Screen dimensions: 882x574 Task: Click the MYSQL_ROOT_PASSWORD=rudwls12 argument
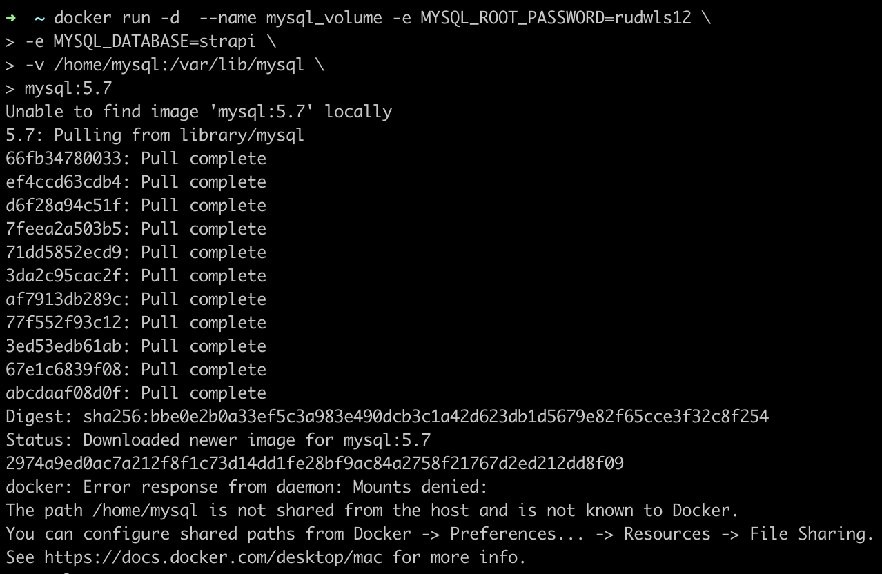556,18
